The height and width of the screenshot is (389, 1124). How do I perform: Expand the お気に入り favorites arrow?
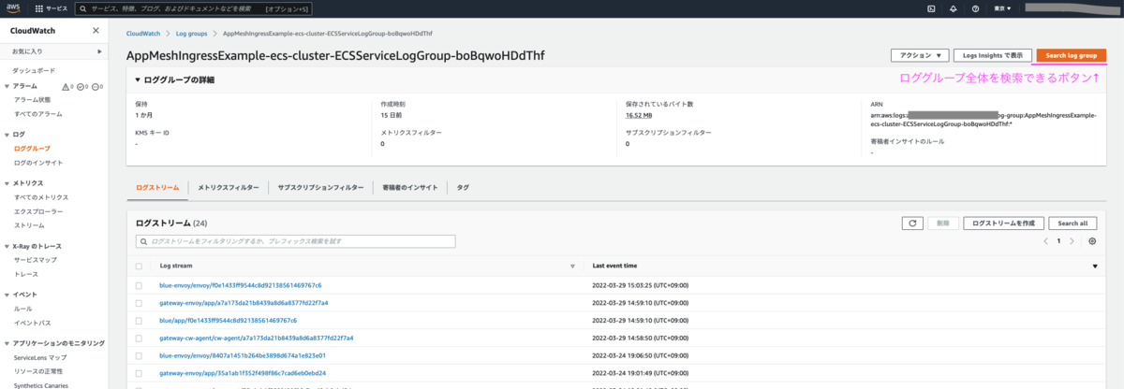(x=97, y=51)
